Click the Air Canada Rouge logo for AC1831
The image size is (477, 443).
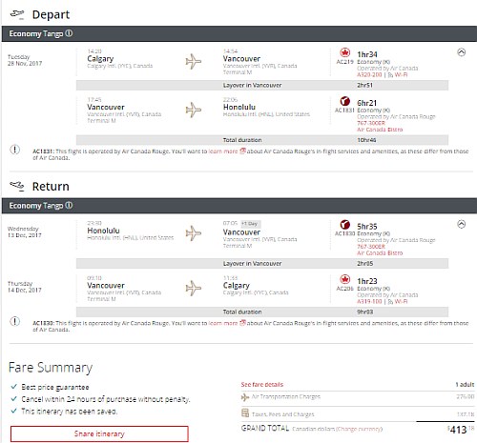pos(345,101)
